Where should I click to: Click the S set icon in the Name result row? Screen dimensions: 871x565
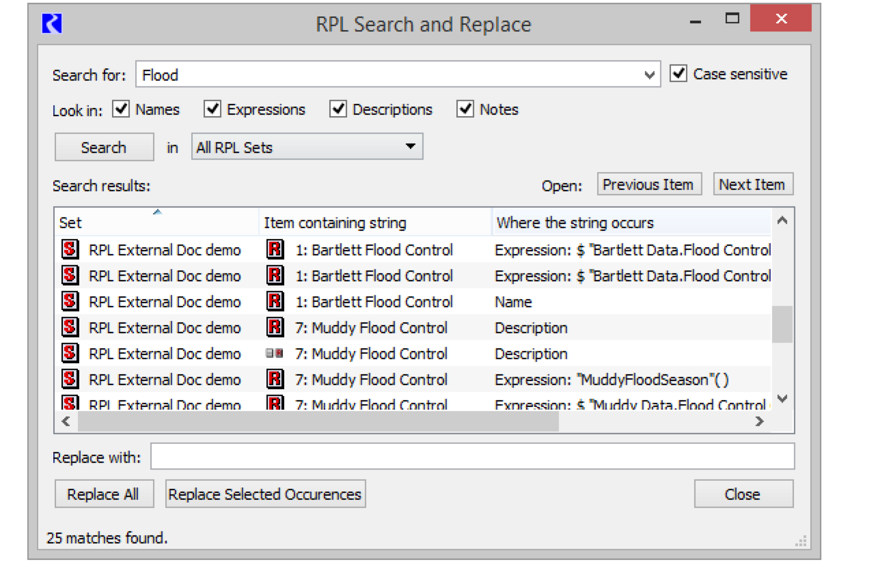pyautogui.click(x=70, y=301)
